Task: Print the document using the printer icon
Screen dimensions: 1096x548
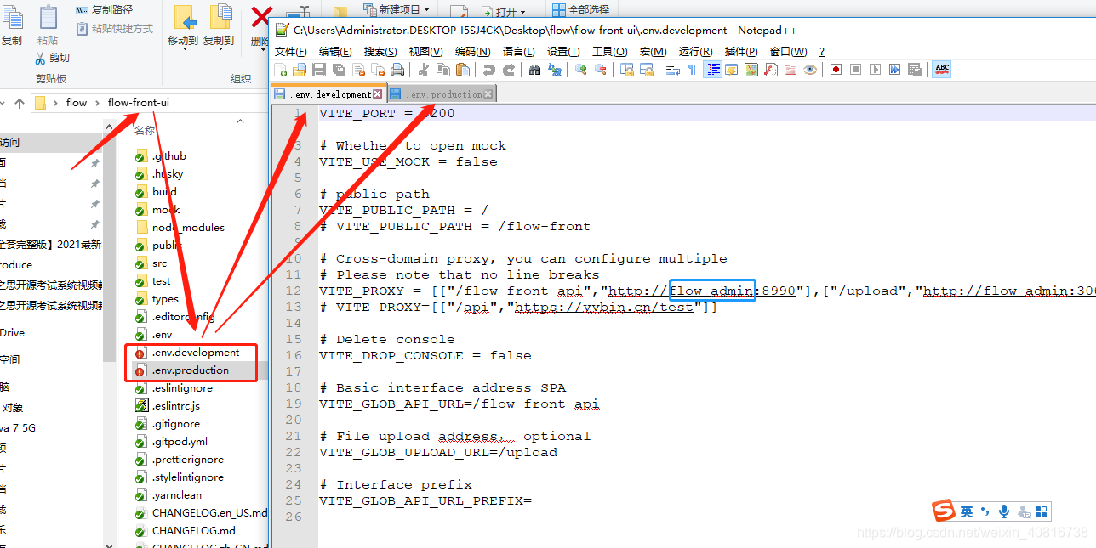Action: (x=397, y=70)
